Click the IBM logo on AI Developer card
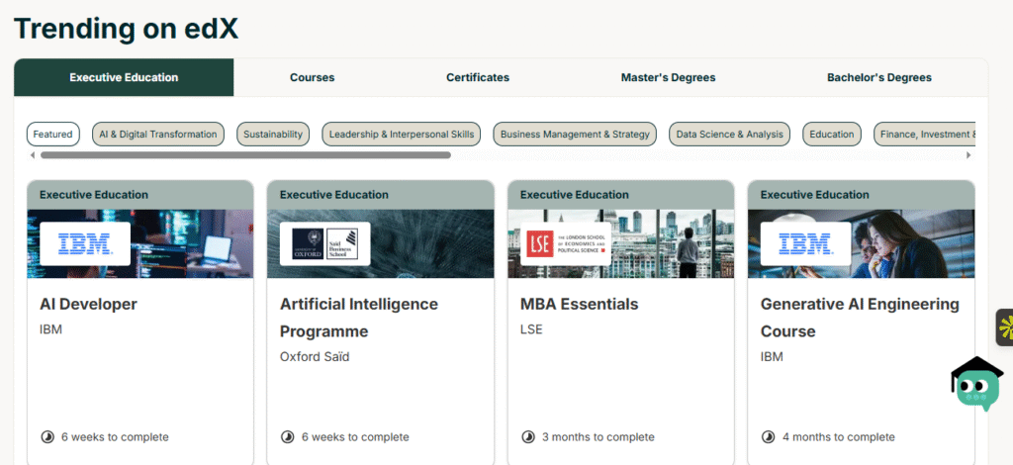 pos(84,243)
